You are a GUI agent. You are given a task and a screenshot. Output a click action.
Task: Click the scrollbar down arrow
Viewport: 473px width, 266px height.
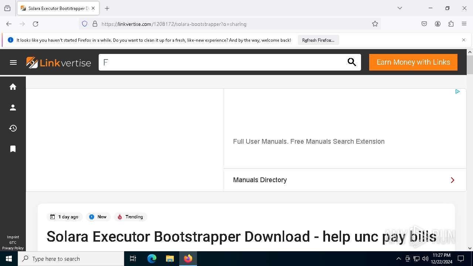[x=470, y=248]
